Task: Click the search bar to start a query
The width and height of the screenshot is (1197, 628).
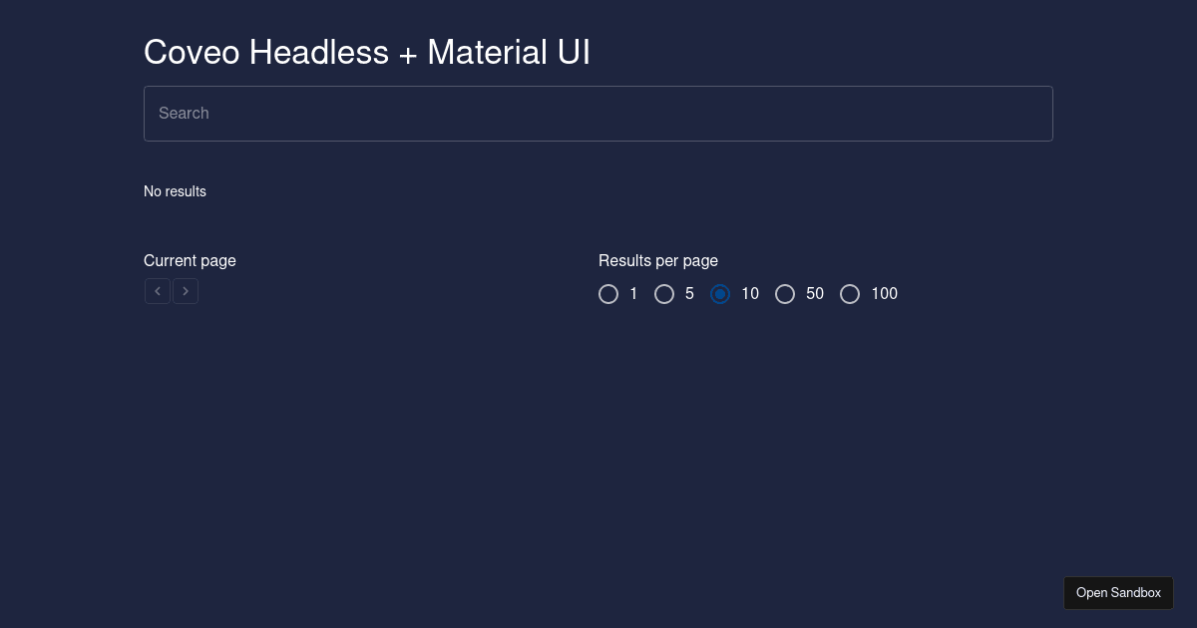Action: 598,114
